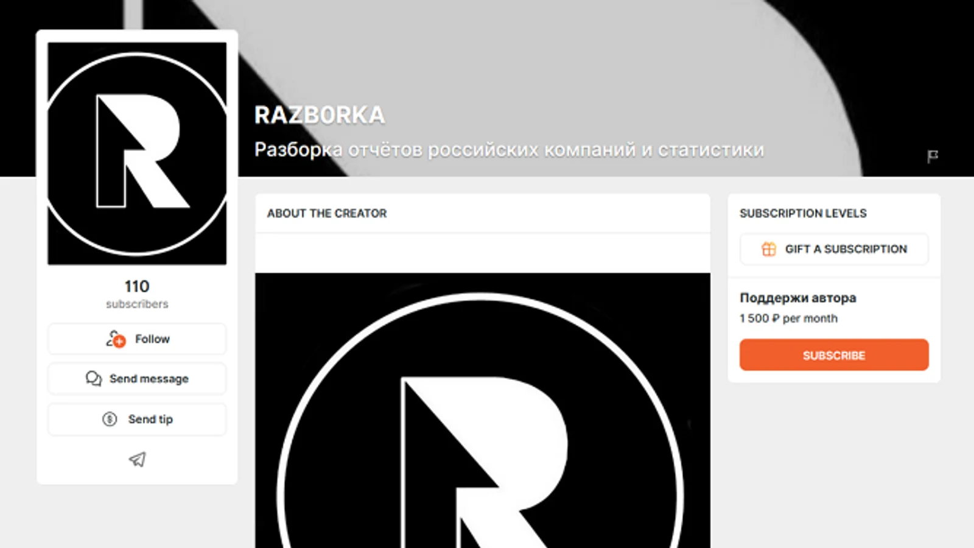Gift a subscription to someone

(x=834, y=249)
